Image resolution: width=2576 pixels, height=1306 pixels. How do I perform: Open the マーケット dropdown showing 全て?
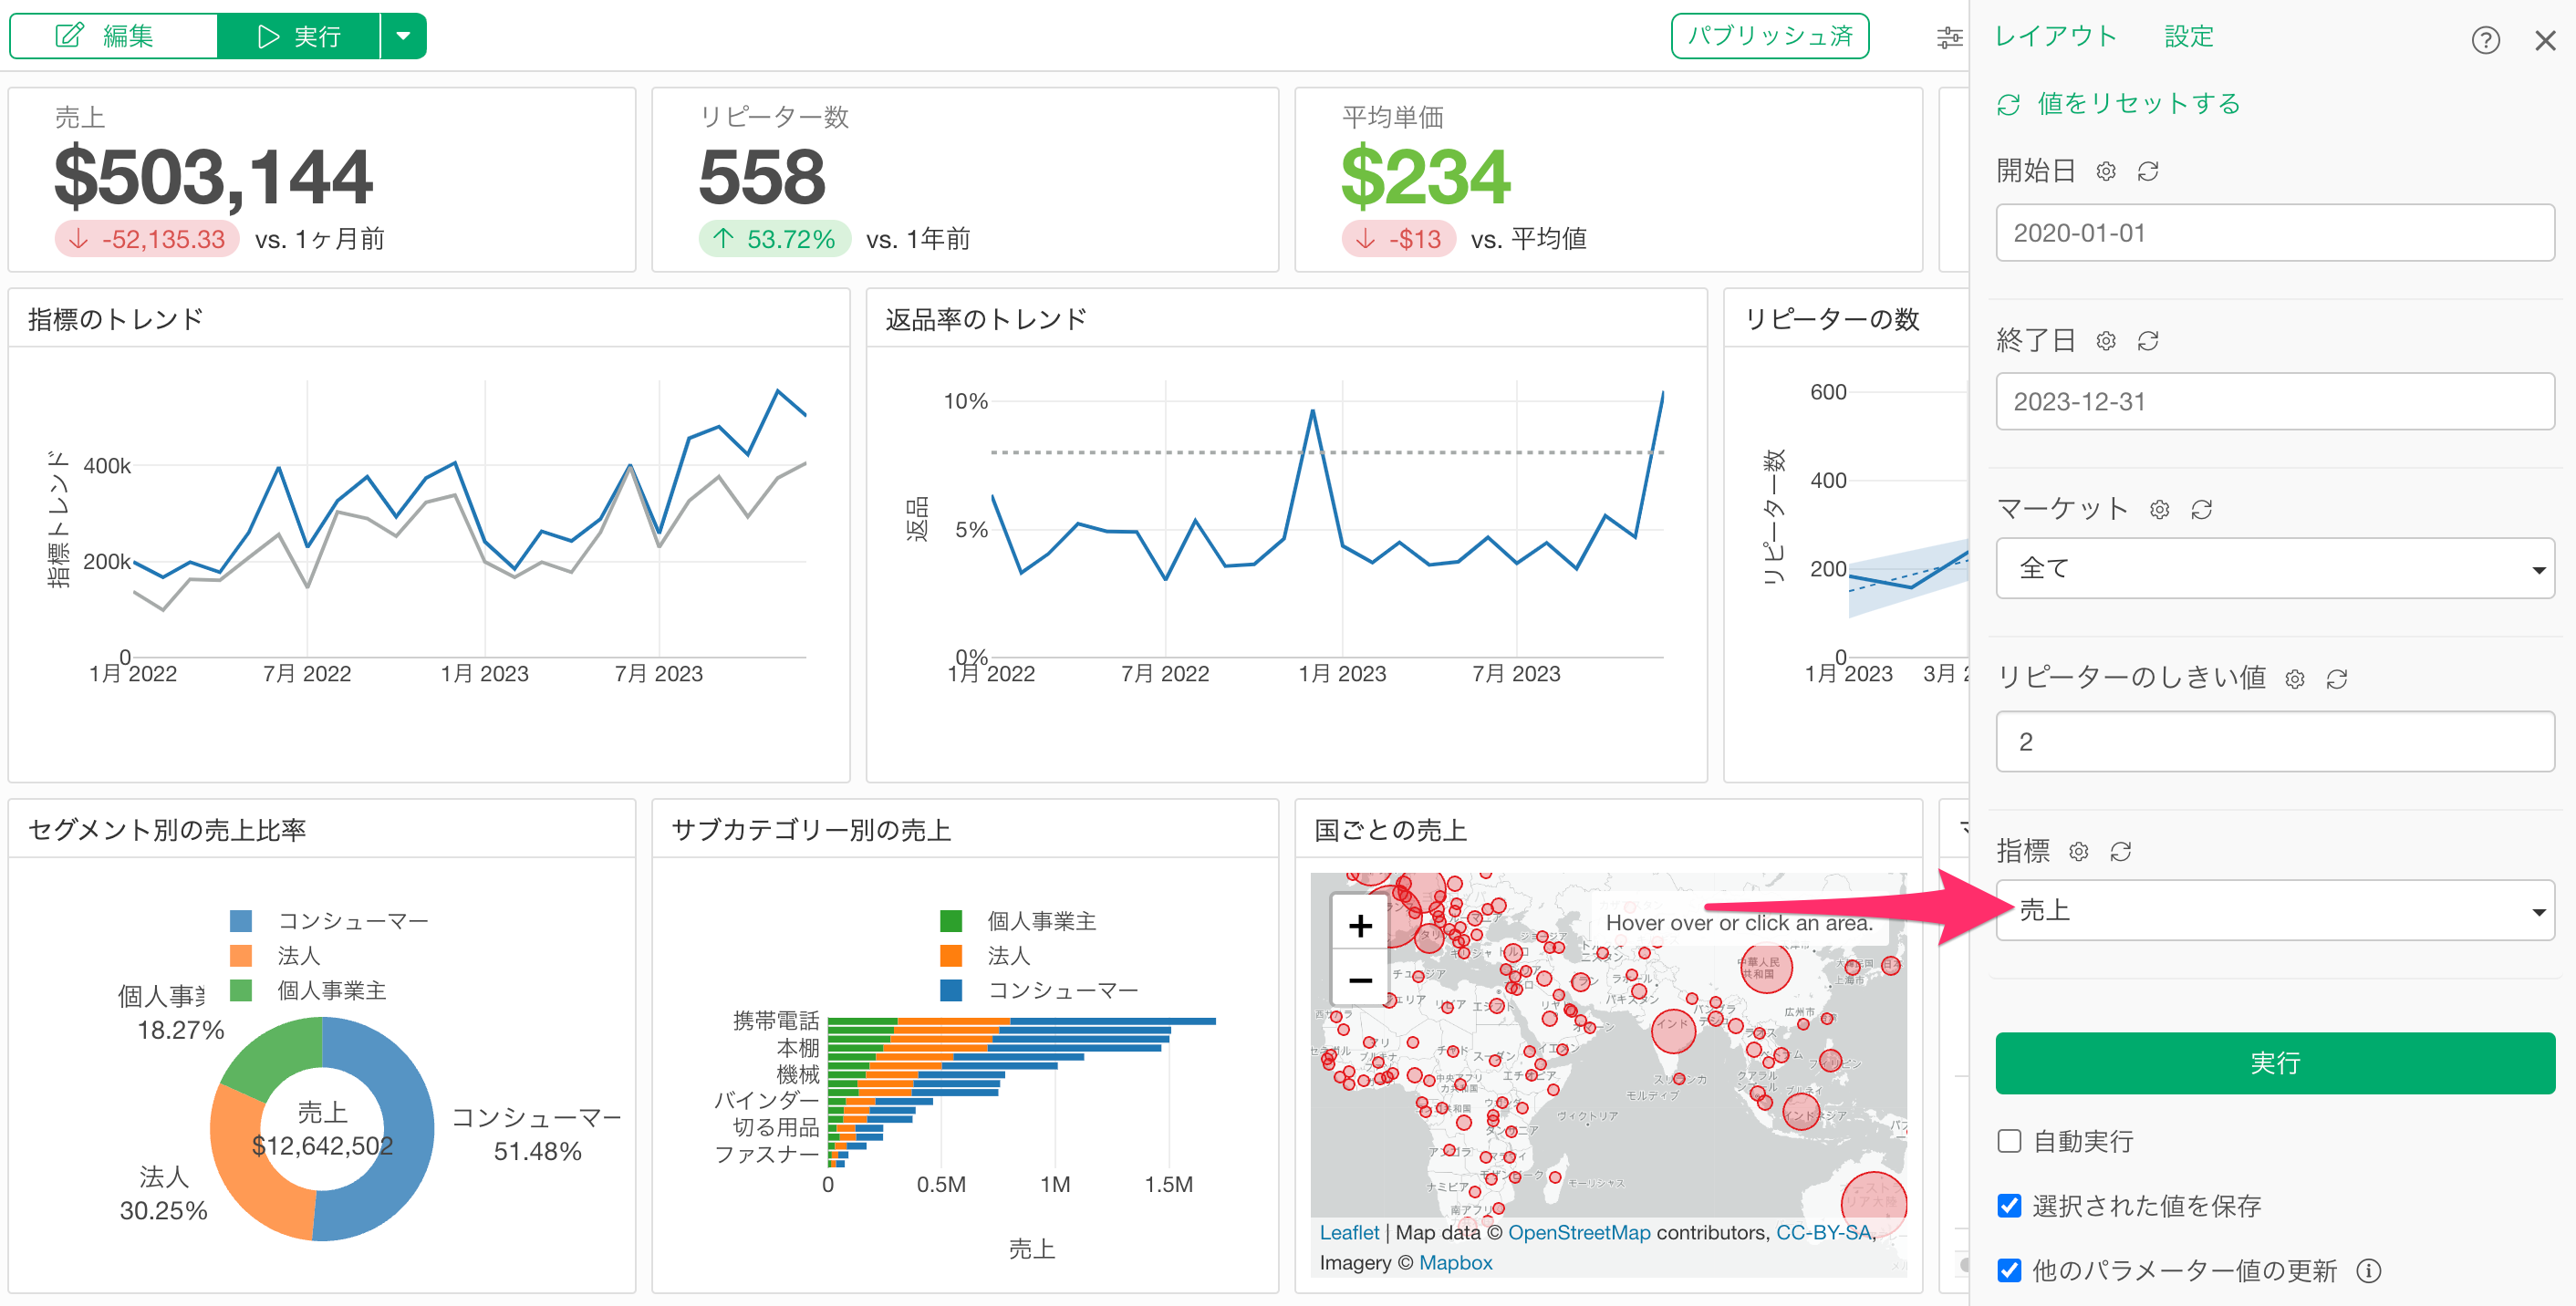(x=2275, y=568)
